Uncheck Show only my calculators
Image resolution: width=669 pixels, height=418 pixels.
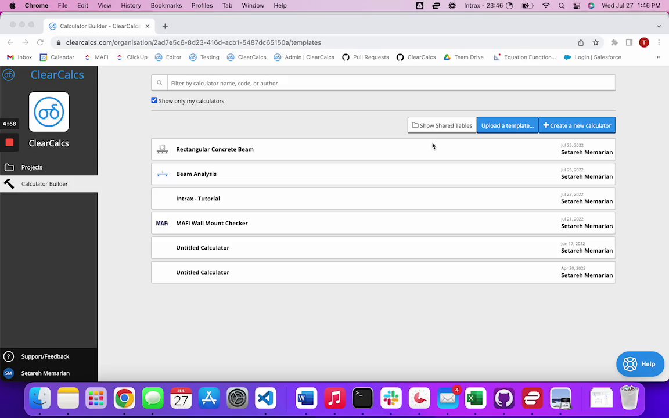pos(154,100)
